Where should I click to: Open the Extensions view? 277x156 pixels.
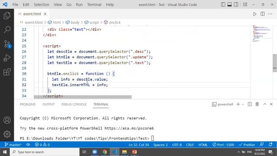(x=7, y=72)
